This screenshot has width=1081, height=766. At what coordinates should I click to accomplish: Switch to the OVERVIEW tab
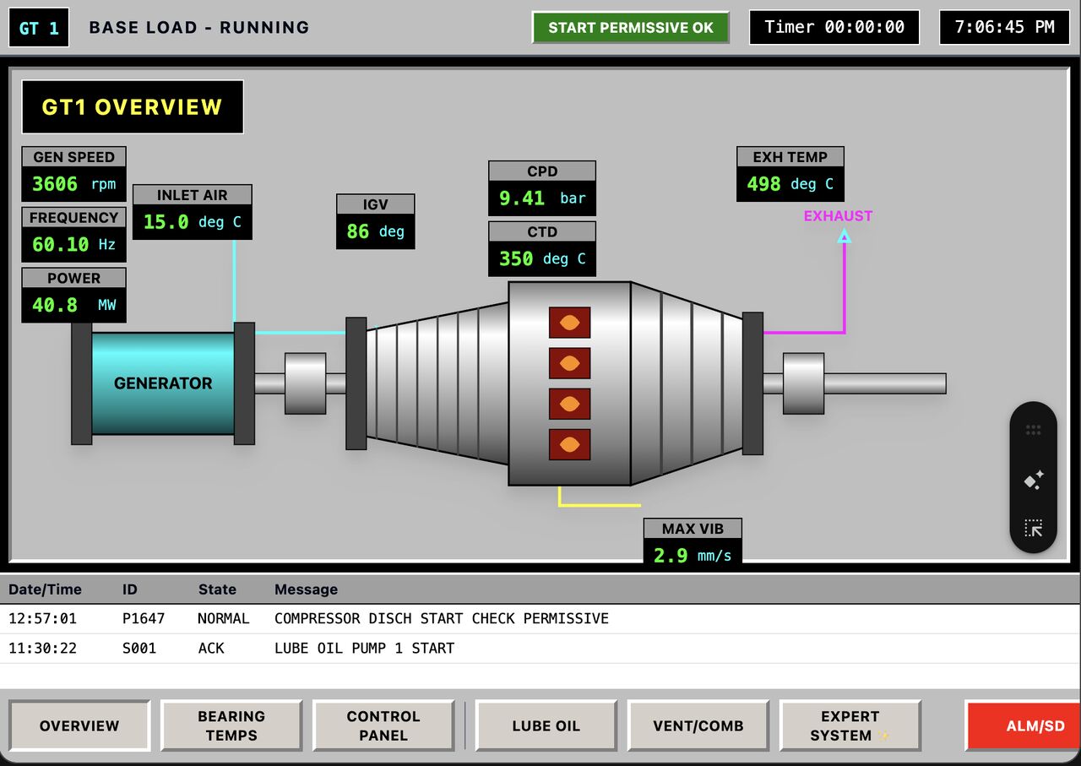(79, 725)
